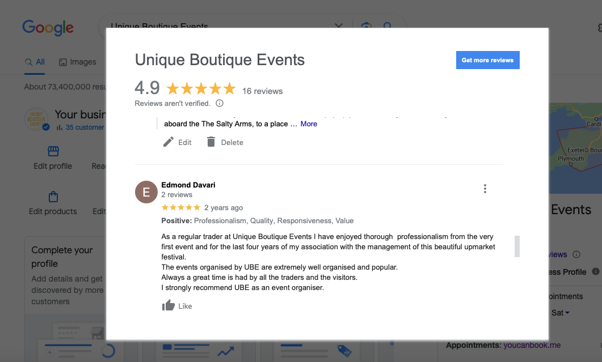Select the All search tab in the background
Screen dimensions: 602x362
click(x=35, y=62)
